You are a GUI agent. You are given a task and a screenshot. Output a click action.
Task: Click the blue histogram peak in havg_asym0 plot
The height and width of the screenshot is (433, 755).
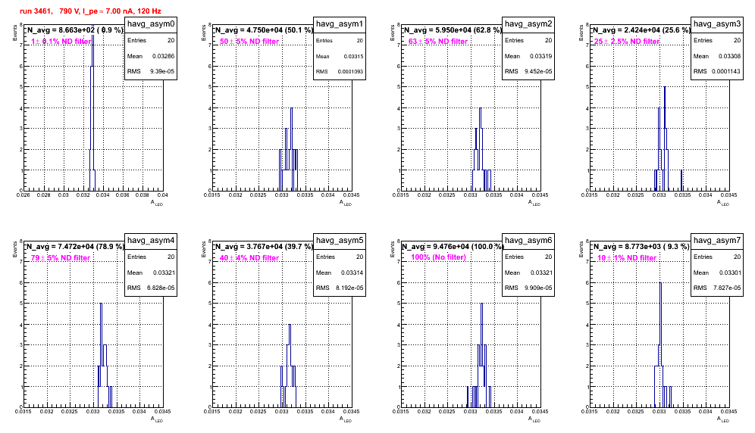(x=92, y=108)
